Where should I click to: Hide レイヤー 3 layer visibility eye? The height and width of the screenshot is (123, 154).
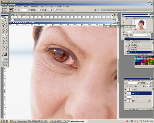(x=125, y=89)
